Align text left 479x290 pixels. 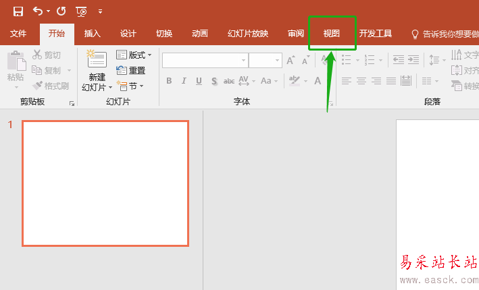pos(347,81)
